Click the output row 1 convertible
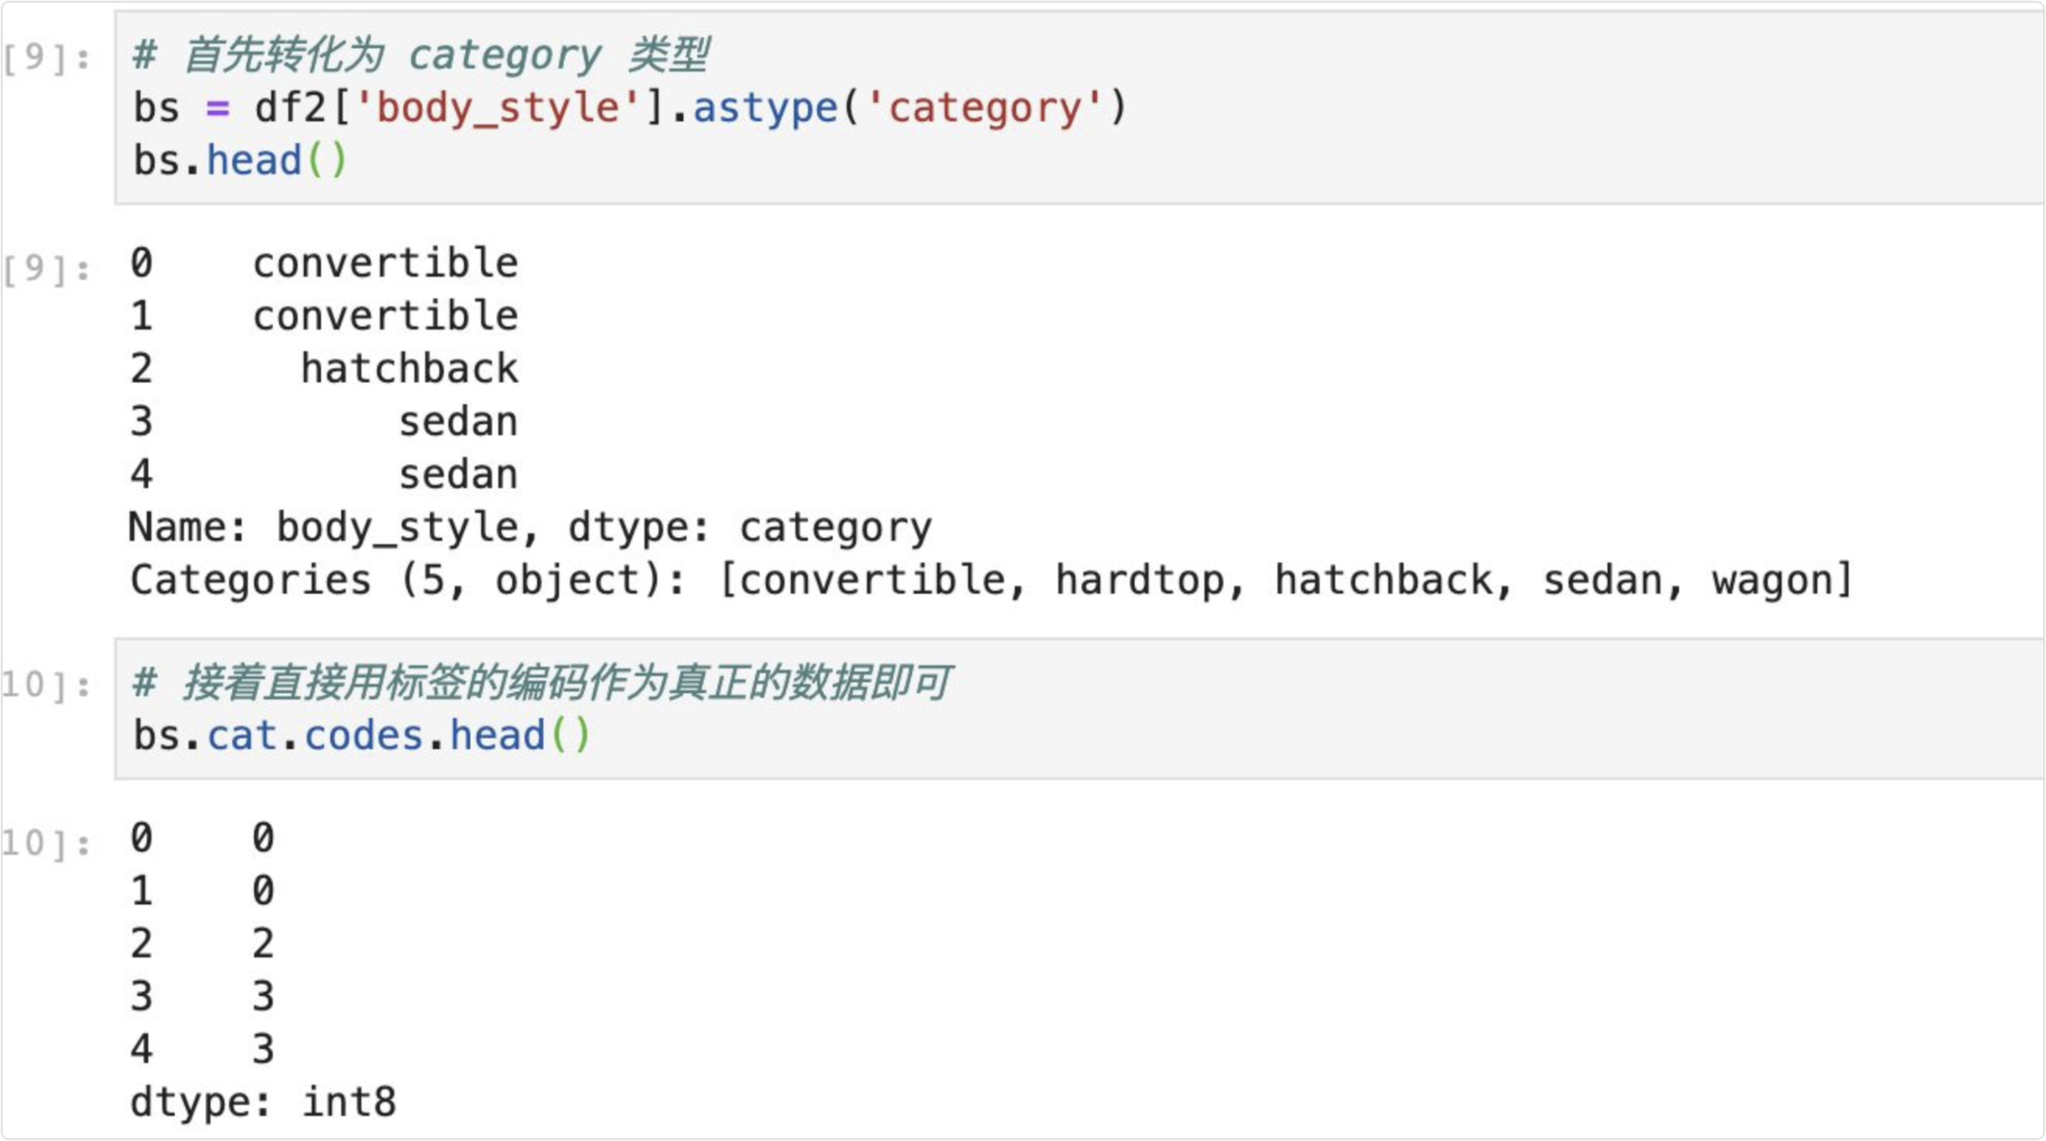Viewport: 2046px width, 1141px height. coord(324,316)
